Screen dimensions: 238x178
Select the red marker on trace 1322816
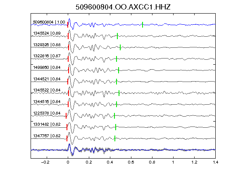tap(68, 59)
